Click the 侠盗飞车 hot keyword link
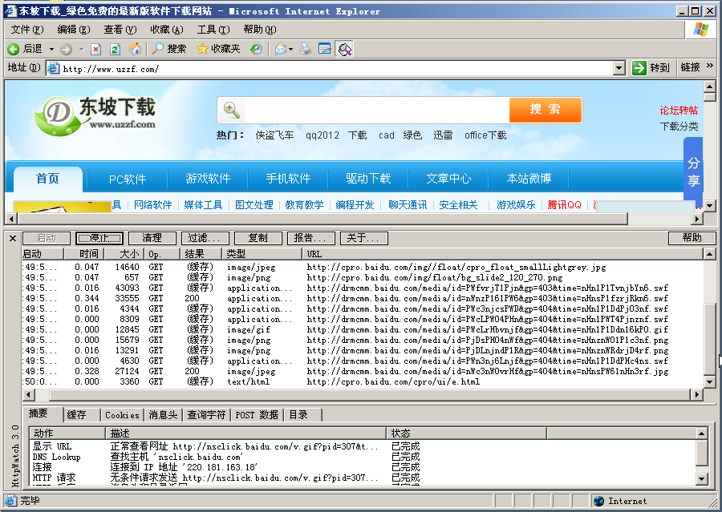Viewport: 722px width, 512px height. [x=274, y=135]
